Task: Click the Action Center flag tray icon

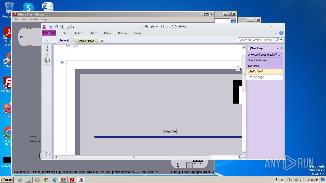Action: point(302,180)
